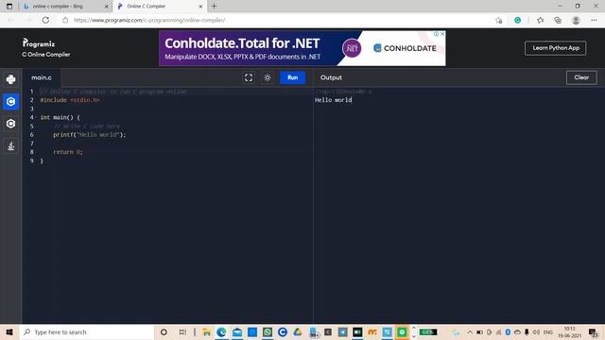Image resolution: width=605 pixels, height=340 pixels.
Task: Close the ad with the X icon
Action: point(442,34)
